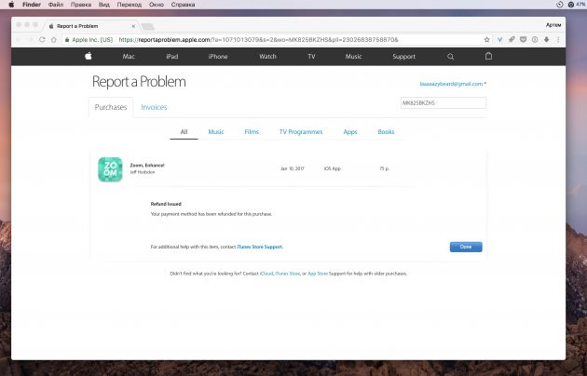Follow the iTunes Store Support link
This screenshot has width=587, height=376.
point(258,247)
